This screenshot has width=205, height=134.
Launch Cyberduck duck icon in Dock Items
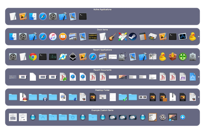pyautogui.click(x=193, y=36)
